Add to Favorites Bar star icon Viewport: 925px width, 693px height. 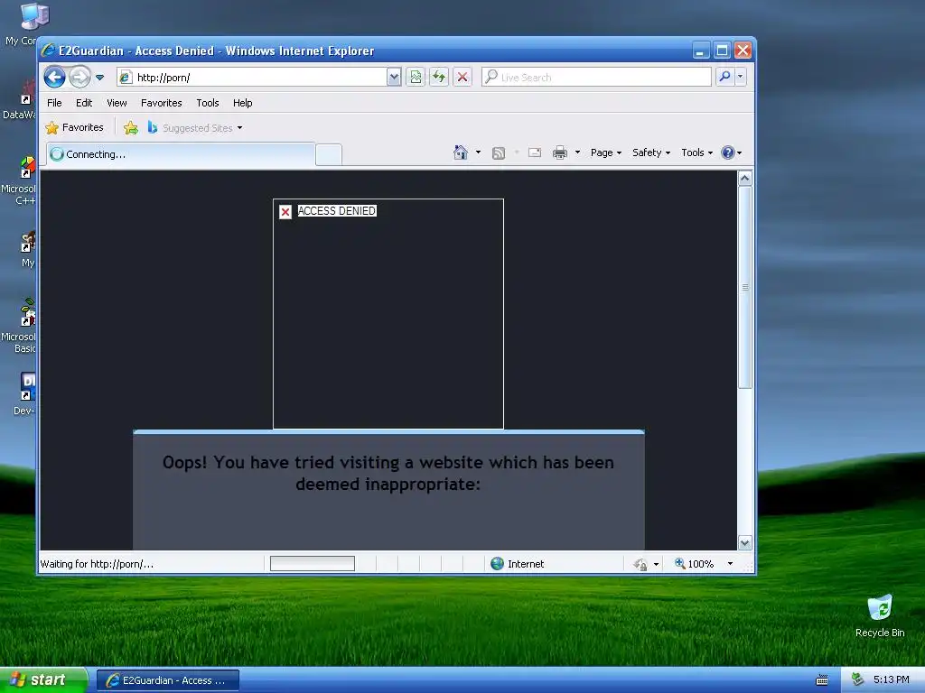(x=131, y=128)
